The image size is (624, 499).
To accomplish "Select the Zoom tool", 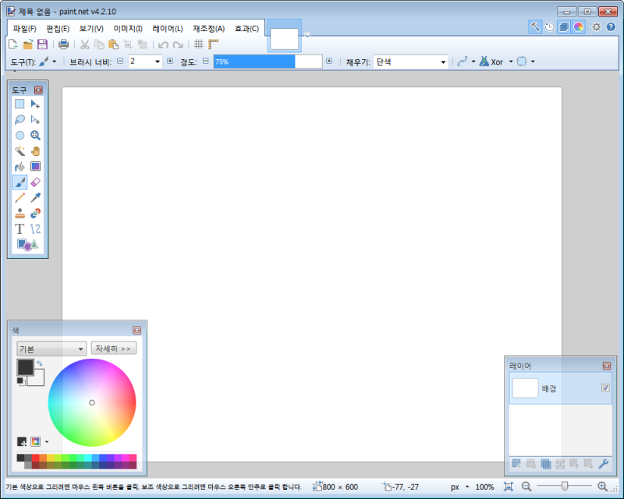I will [x=34, y=135].
